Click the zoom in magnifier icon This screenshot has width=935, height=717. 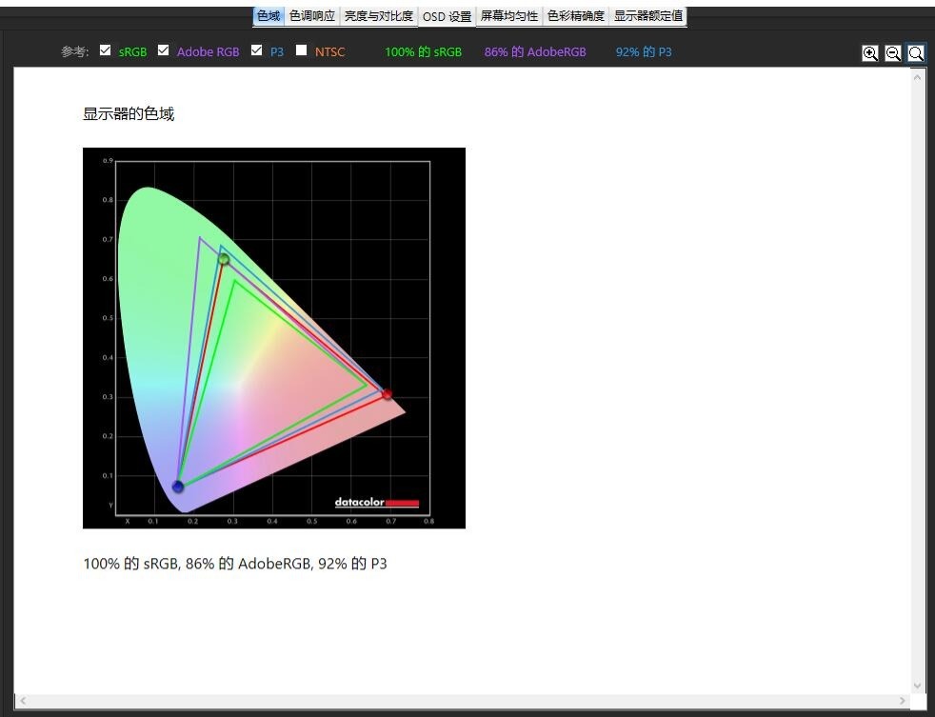[870, 53]
